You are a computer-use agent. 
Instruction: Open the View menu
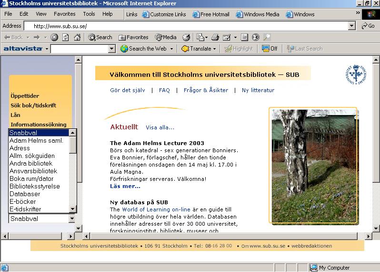pos(41,14)
